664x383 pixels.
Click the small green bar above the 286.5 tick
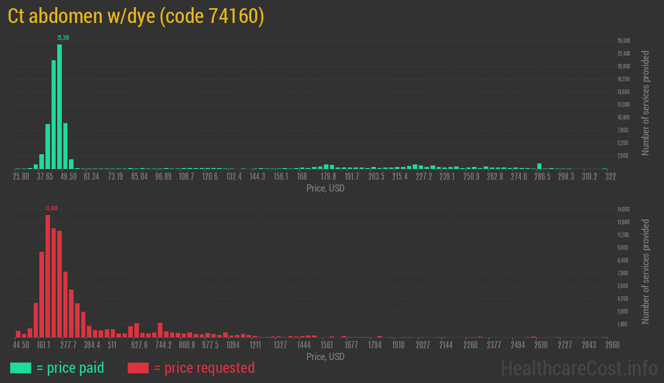pyautogui.click(x=539, y=166)
